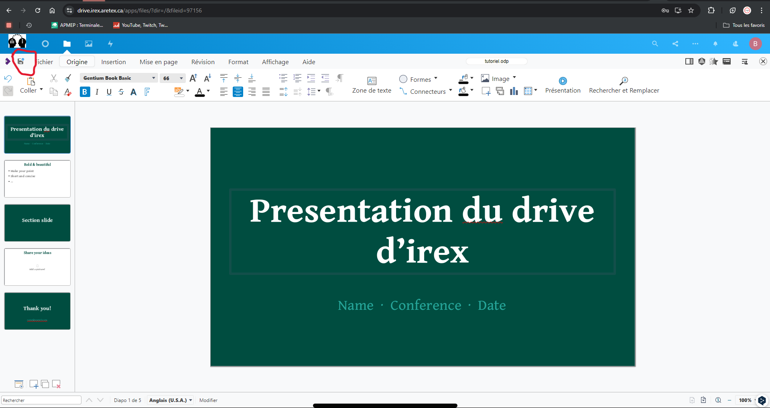
Task: Align text to top icon
Action: click(x=224, y=78)
